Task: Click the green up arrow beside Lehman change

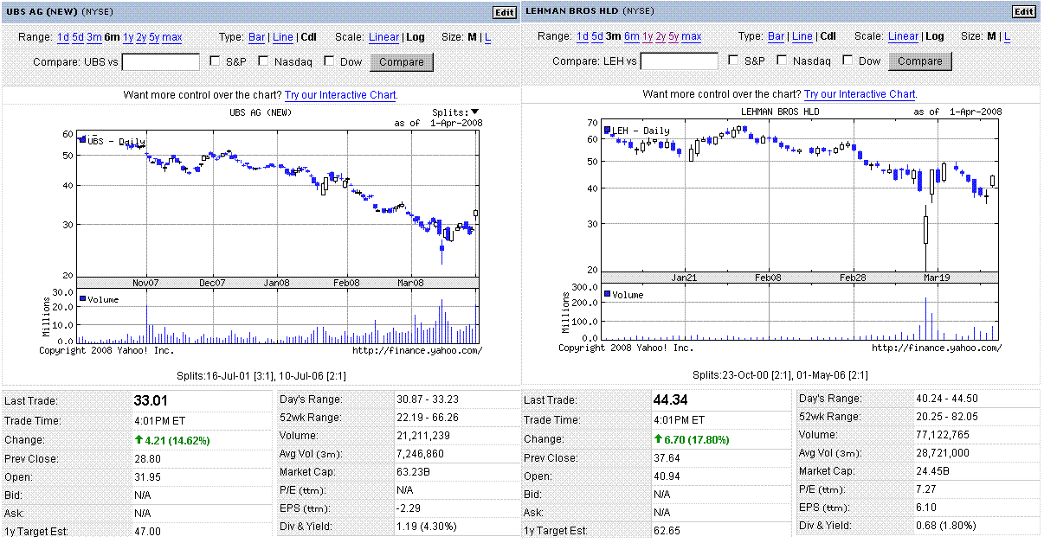Action: tap(658, 439)
